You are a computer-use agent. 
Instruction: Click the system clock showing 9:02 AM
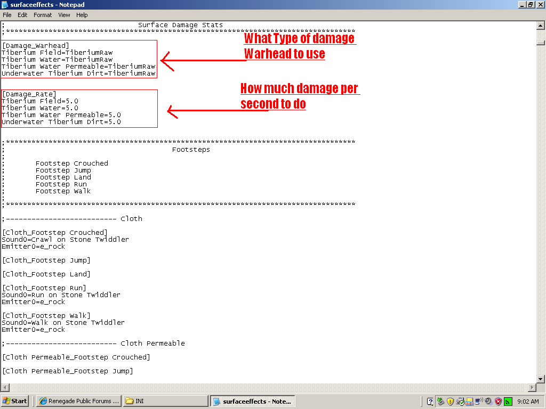(528, 402)
